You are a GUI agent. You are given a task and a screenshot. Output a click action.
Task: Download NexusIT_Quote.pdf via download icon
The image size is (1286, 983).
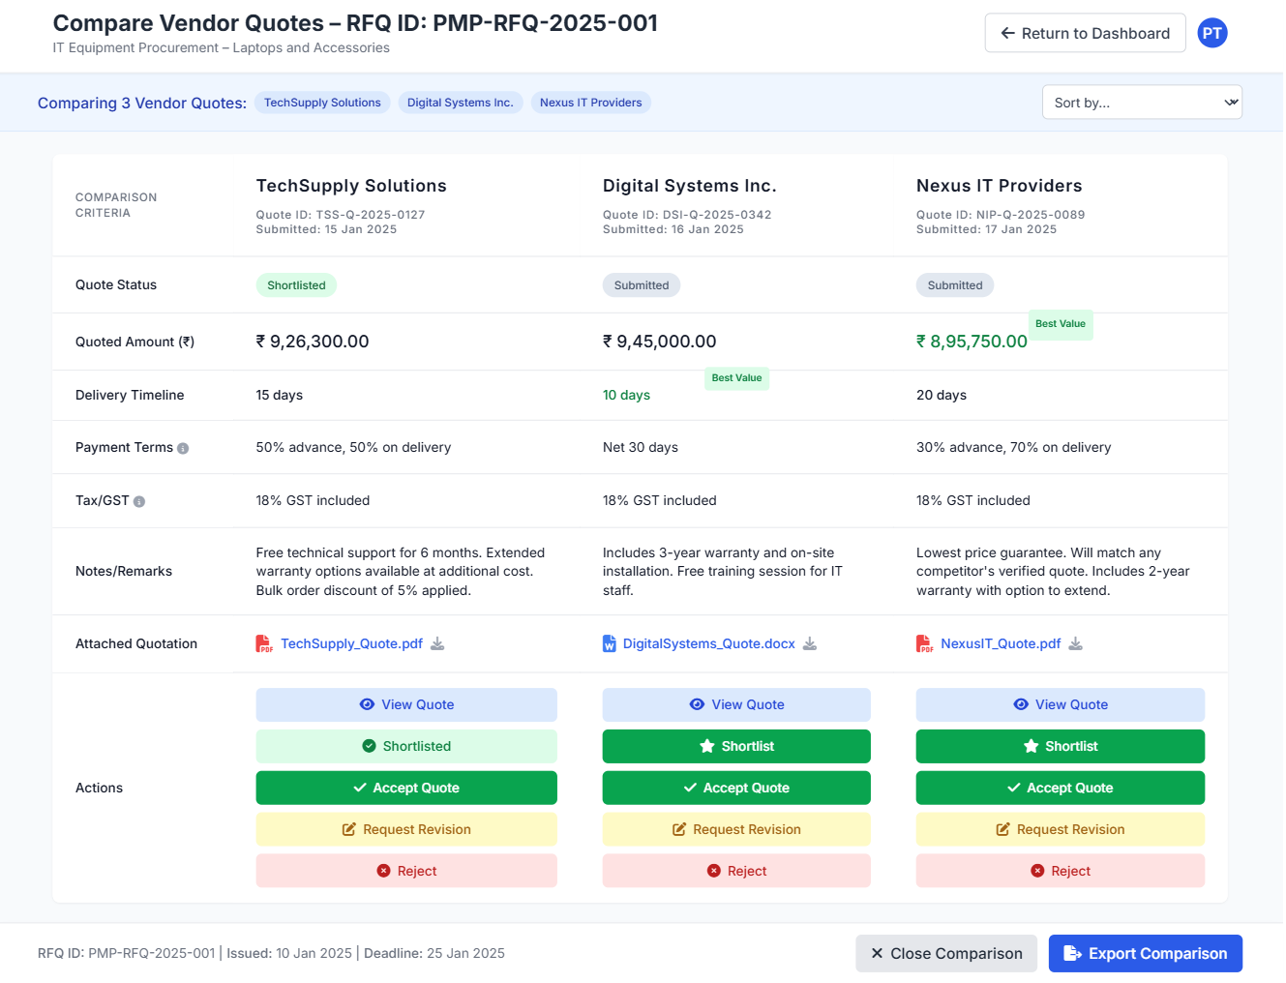(x=1076, y=644)
